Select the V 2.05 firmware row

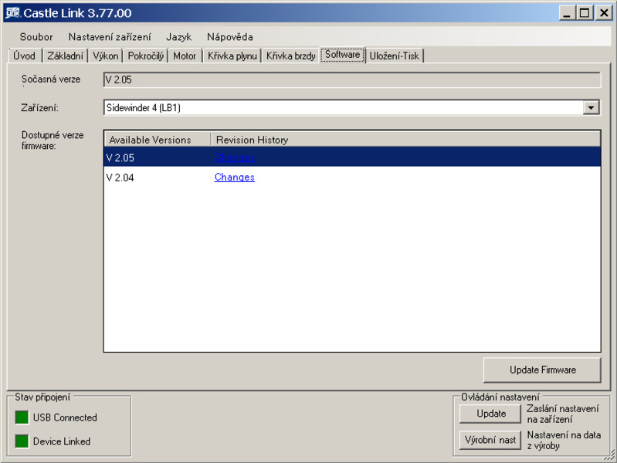[x=352, y=157]
